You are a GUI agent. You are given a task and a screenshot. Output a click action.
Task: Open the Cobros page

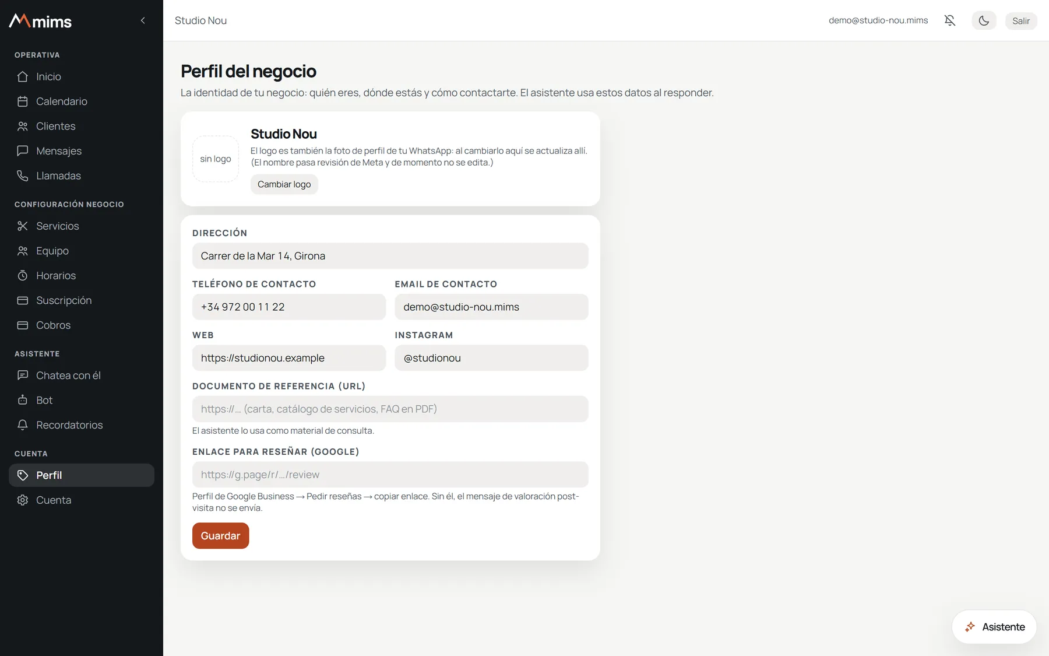pyautogui.click(x=82, y=325)
